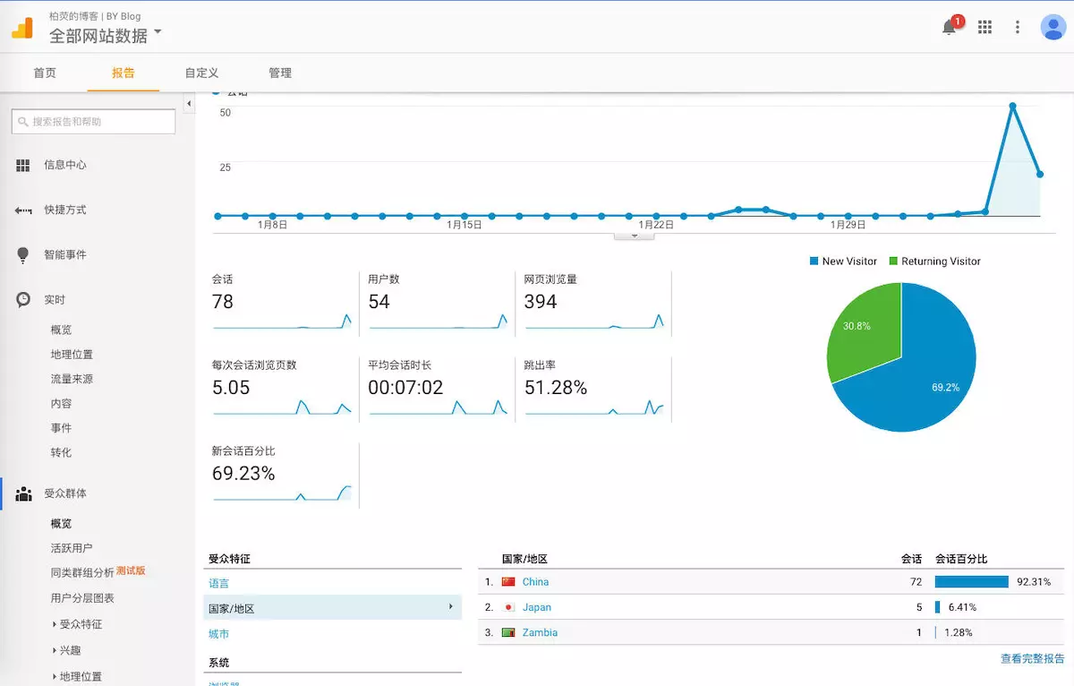Click the 网页浏览量 394 metric card

tap(594, 303)
